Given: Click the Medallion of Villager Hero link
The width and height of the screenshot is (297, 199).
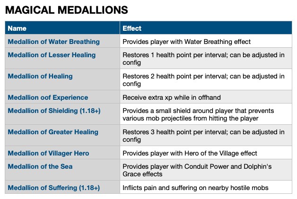Looking at the screenshot, I should click(x=48, y=153).
